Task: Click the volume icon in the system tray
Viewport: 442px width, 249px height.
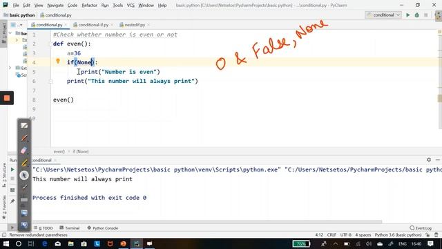Action: [x=368, y=243]
